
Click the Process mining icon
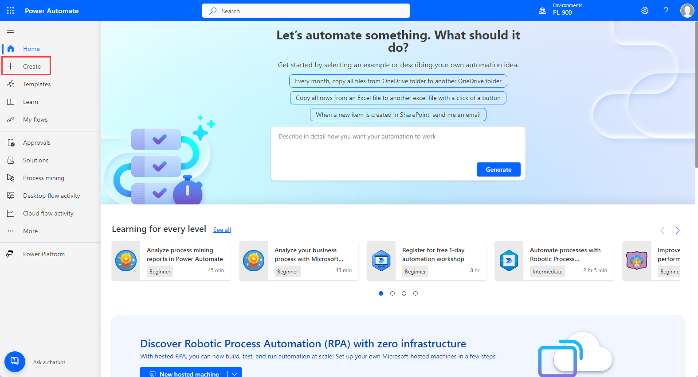click(11, 178)
